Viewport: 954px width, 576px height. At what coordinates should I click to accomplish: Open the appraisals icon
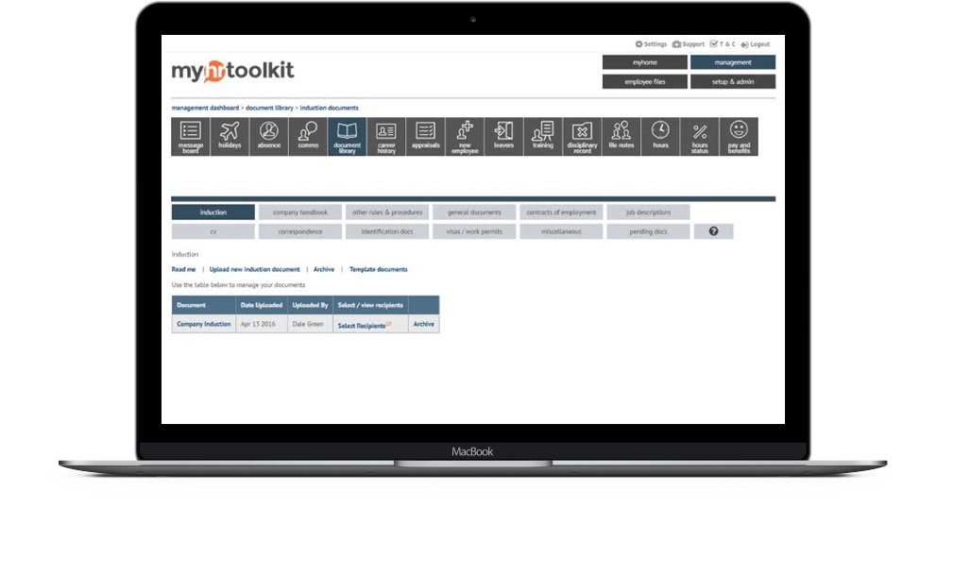425,135
